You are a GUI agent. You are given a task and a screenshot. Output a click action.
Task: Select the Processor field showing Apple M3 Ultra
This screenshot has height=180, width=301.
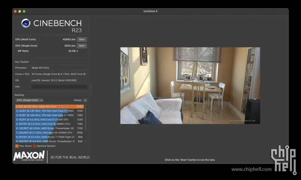59,68
